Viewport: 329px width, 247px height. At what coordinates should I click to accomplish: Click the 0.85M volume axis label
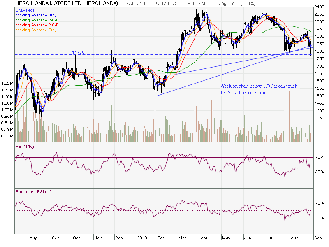click(x=7, y=117)
